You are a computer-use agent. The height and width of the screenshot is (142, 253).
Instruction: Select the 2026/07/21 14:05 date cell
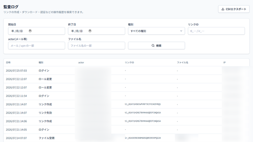(16, 130)
